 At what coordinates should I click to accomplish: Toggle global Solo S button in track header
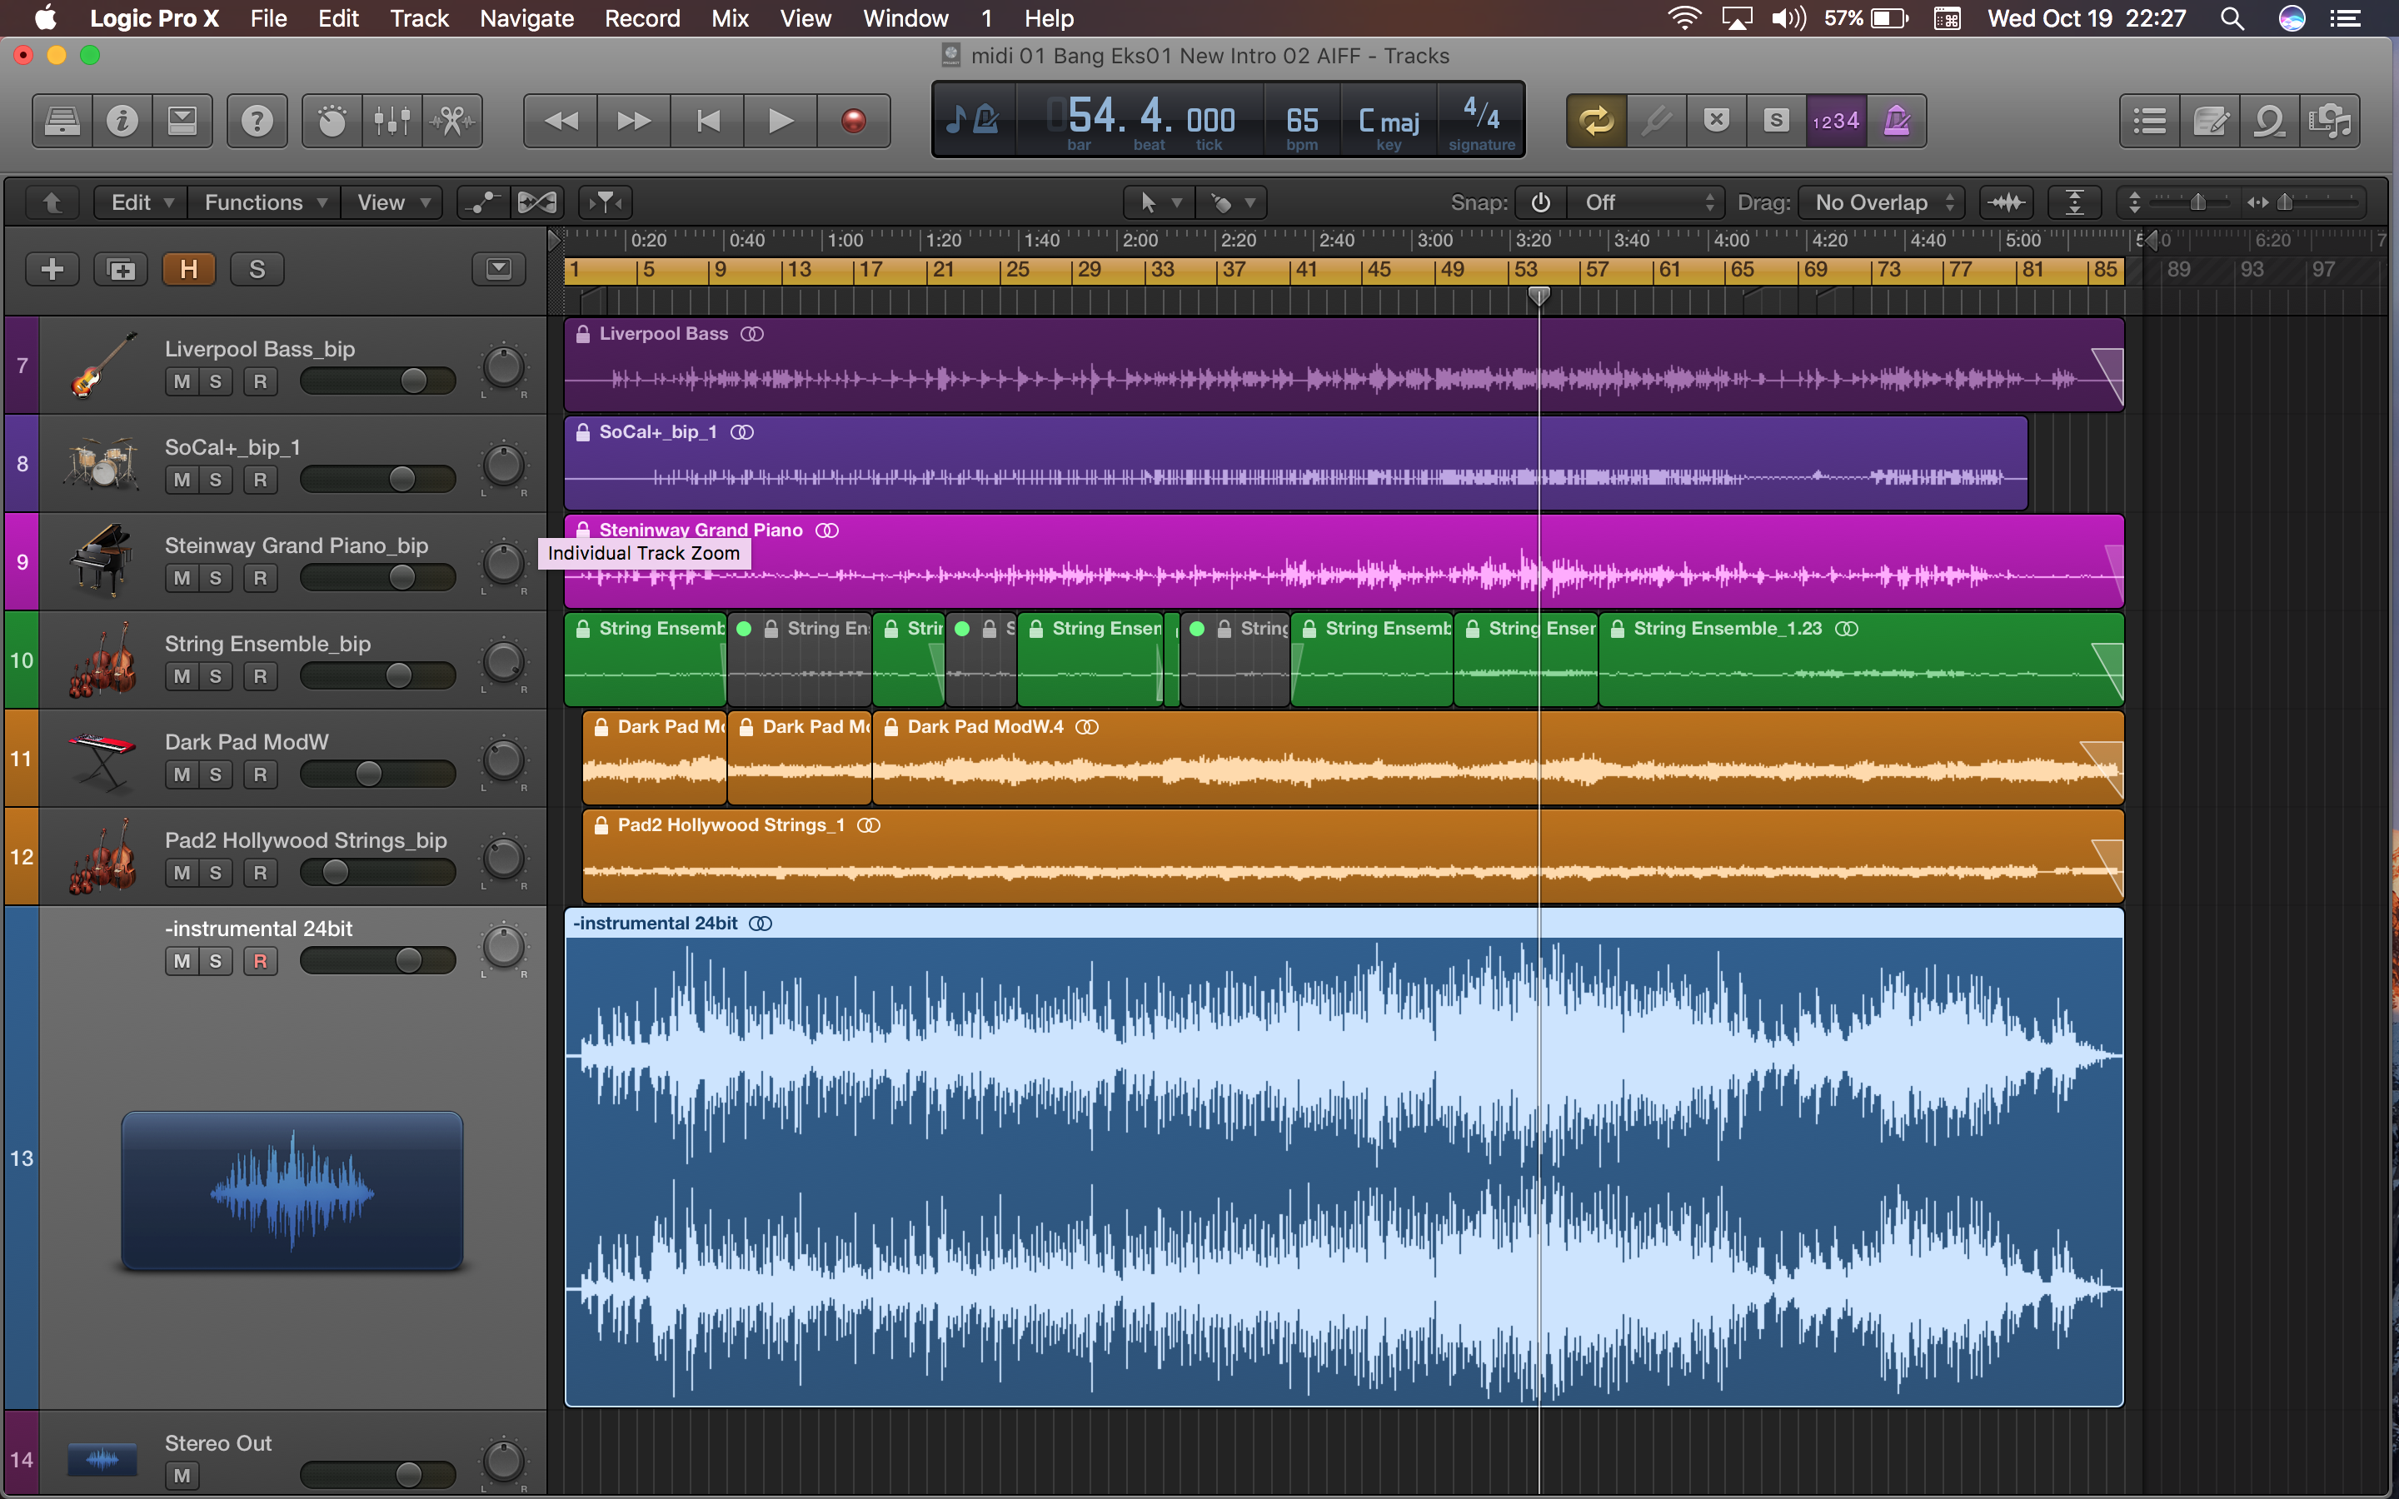257,269
